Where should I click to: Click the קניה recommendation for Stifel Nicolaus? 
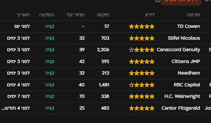pyautogui.click(x=50, y=38)
